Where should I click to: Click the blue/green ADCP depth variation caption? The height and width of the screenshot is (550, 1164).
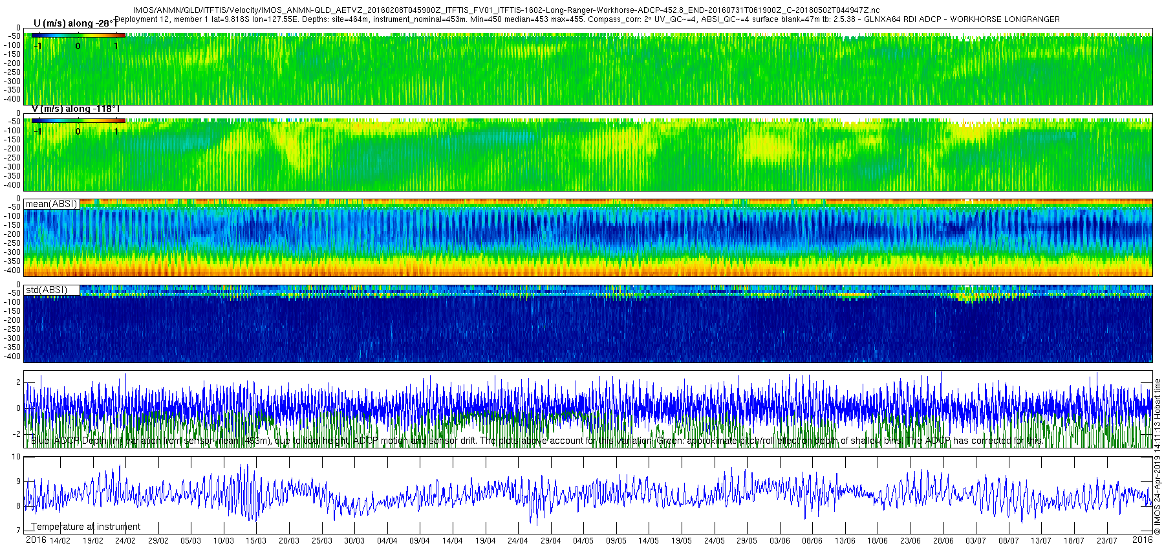click(x=537, y=441)
